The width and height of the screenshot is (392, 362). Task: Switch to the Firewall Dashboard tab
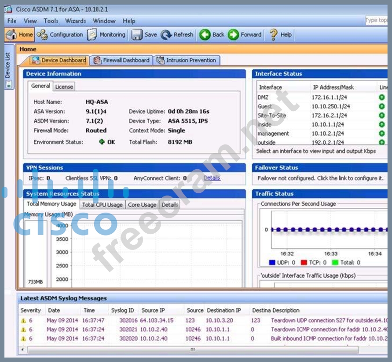pos(121,60)
